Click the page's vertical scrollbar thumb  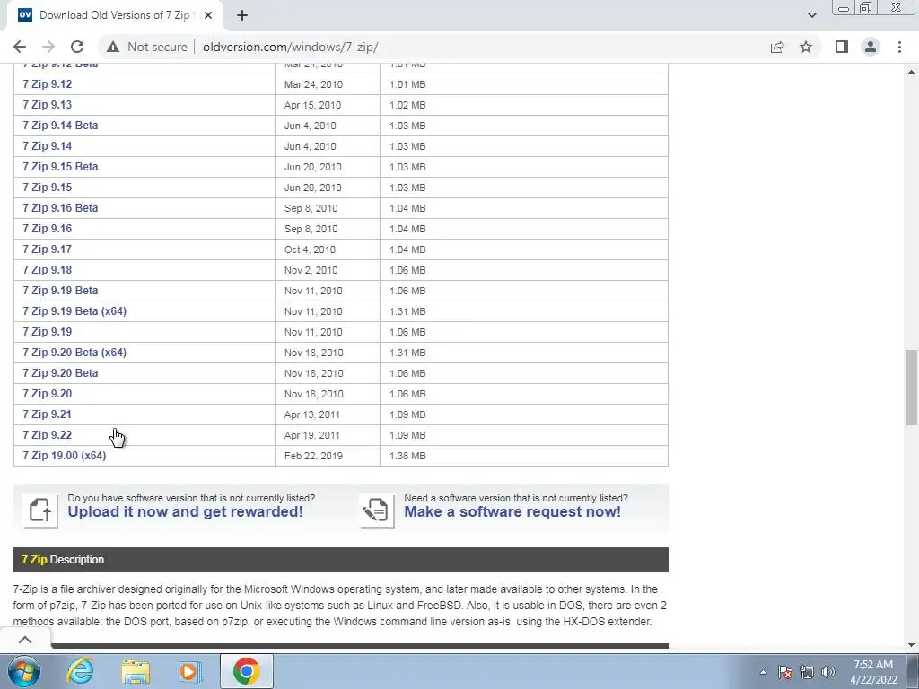tap(911, 388)
